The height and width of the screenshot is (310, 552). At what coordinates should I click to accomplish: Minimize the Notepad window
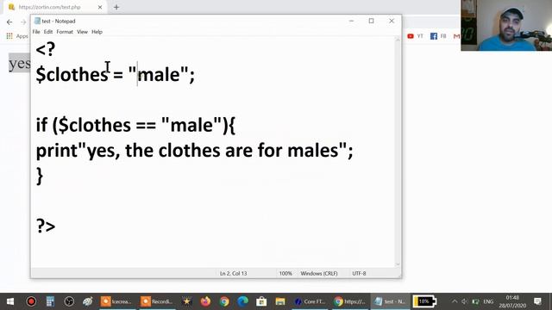pyautogui.click(x=351, y=21)
